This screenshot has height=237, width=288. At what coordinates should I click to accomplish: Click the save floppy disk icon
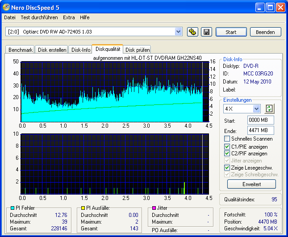click(x=206, y=32)
